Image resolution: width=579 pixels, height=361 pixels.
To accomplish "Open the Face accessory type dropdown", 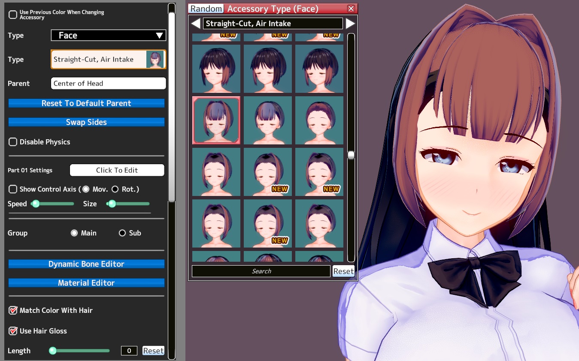I will (x=109, y=35).
